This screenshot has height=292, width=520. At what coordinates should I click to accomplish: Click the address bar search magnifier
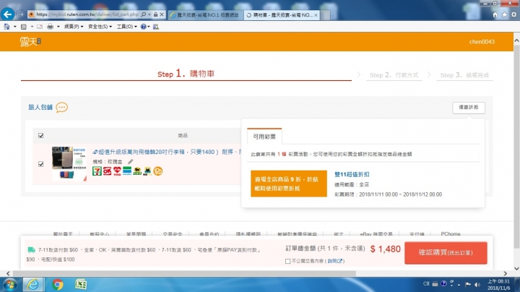pos(143,14)
